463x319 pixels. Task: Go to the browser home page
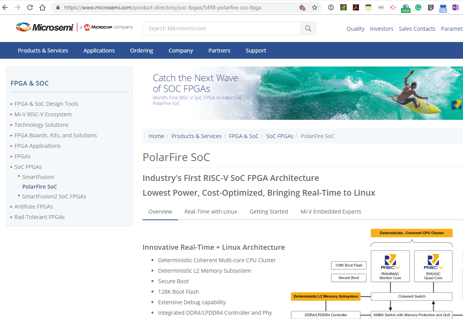point(42,7)
